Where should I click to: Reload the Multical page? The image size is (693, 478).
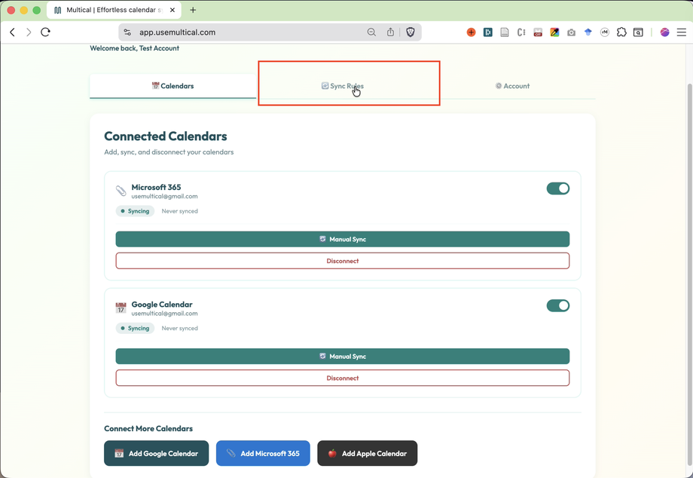pos(45,32)
